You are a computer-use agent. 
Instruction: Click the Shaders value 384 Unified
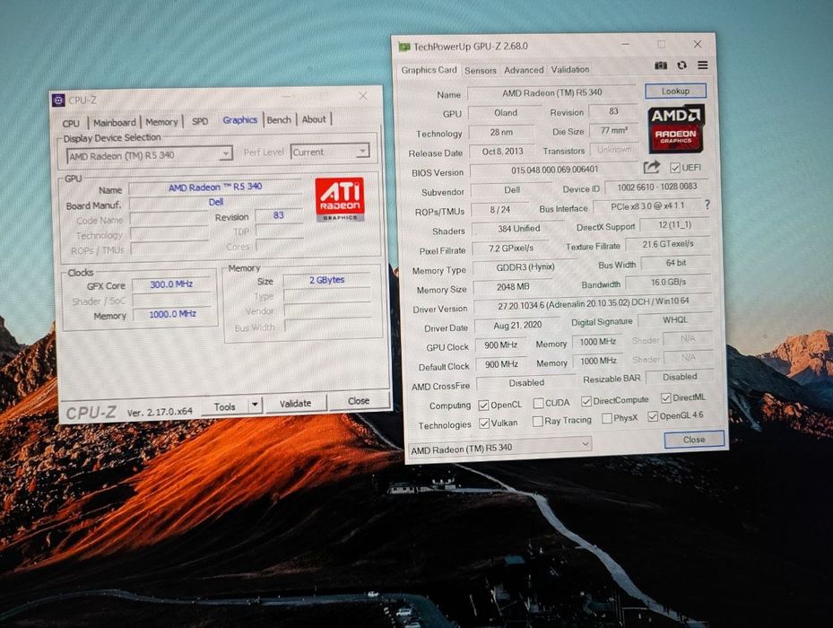[518, 229]
